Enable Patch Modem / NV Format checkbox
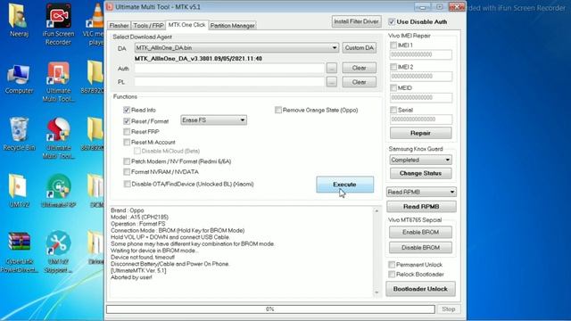The width and height of the screenshot is (571, 321). [127, 161]
